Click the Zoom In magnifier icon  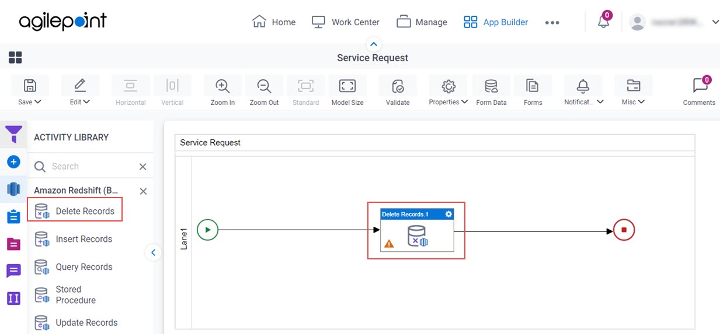(x=222, y=86)
